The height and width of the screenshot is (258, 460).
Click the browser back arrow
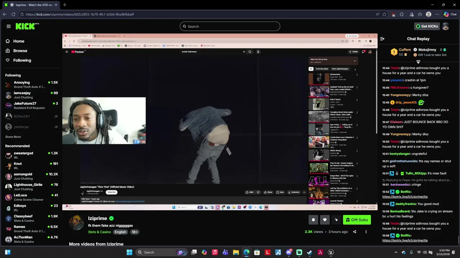(5, 14)
